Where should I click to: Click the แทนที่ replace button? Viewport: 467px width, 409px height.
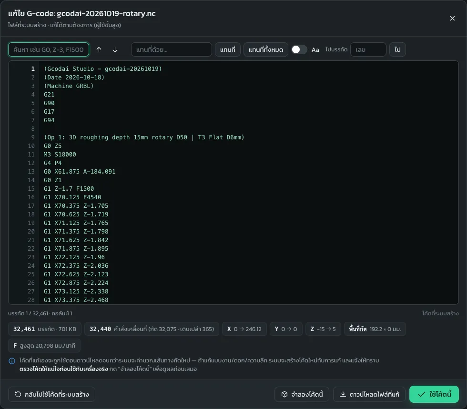(228, 49)
